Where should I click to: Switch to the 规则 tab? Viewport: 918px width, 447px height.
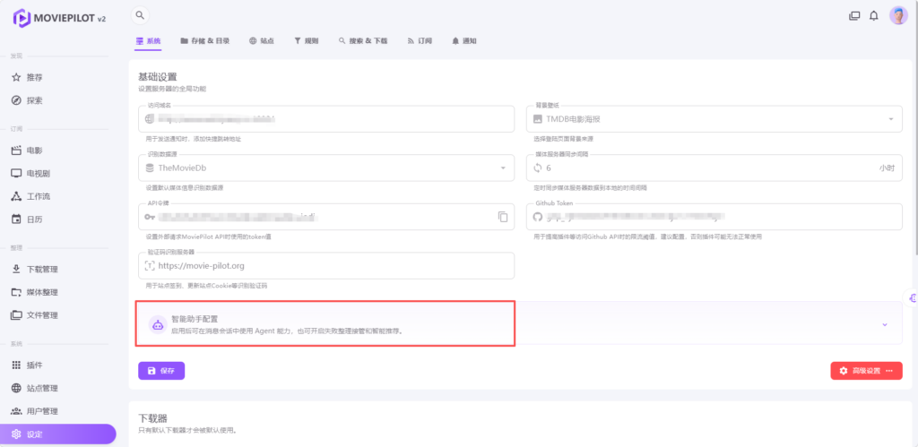[307, 41]
